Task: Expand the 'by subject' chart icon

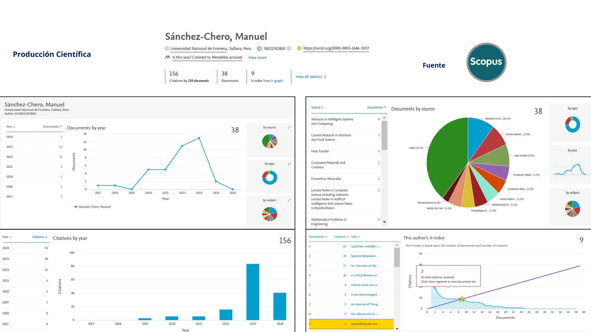Action: click(289, 200)
